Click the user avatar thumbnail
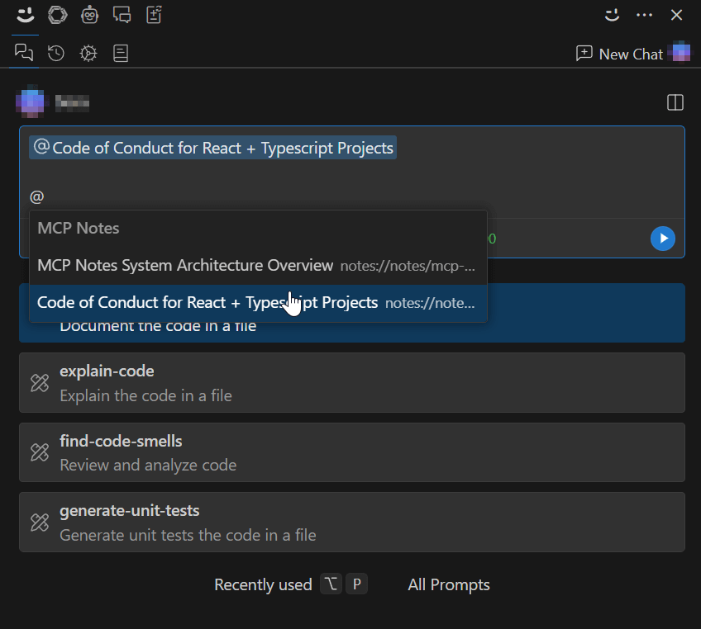Screen dimensions: 701x629 30,102
